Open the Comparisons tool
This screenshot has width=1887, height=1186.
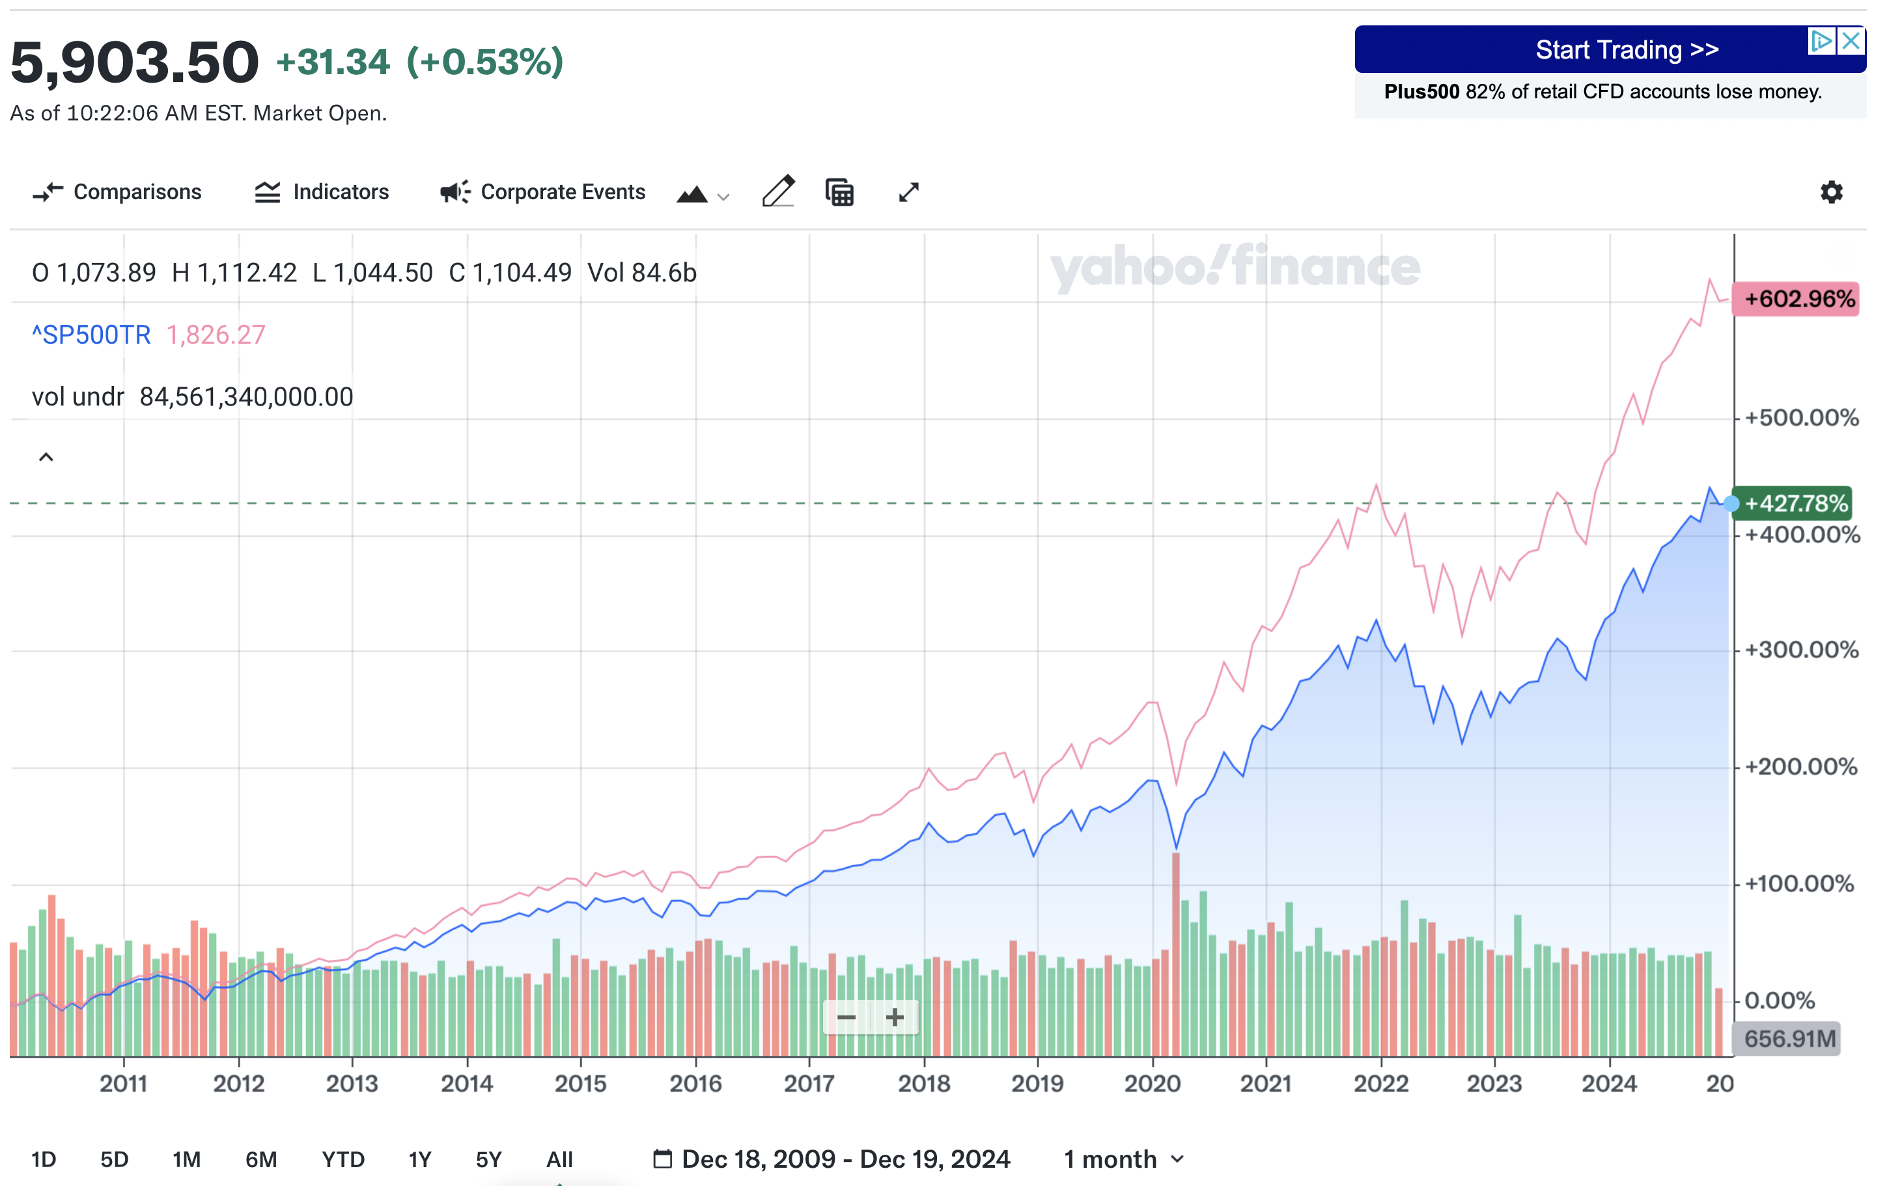(x=118, y=192)
